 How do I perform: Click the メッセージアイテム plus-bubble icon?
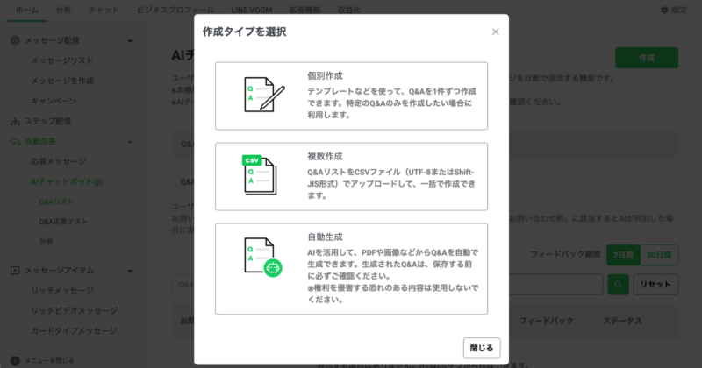point(15,271)
